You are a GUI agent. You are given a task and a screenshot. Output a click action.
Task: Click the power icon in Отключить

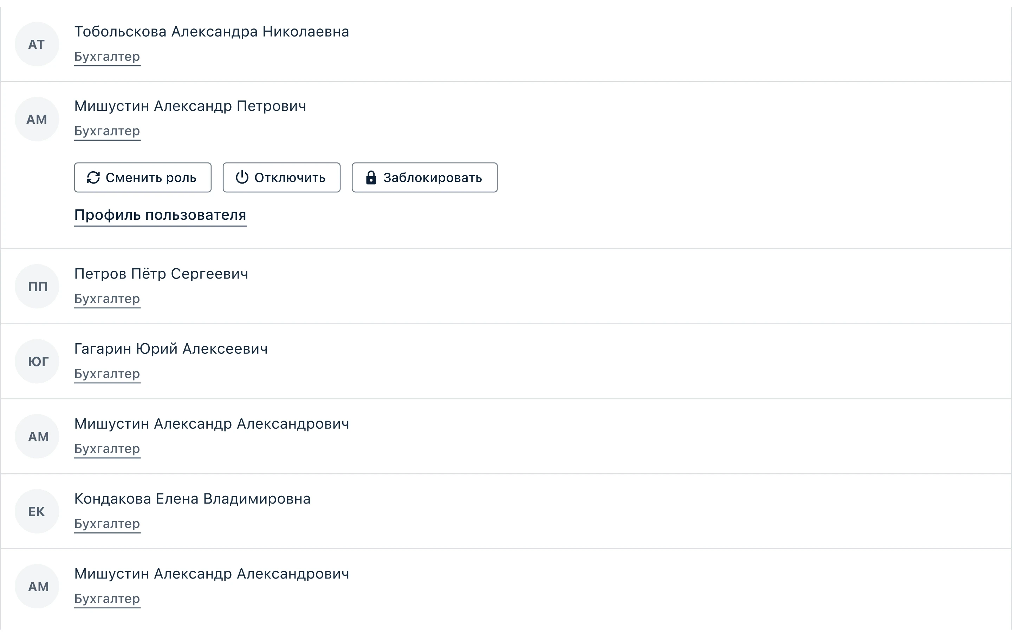[242, 178]
